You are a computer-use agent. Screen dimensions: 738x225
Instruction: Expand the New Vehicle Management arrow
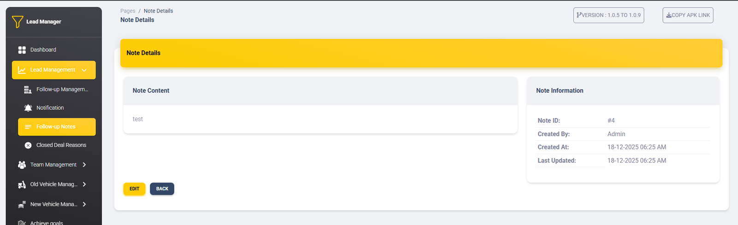pos(84,204)
